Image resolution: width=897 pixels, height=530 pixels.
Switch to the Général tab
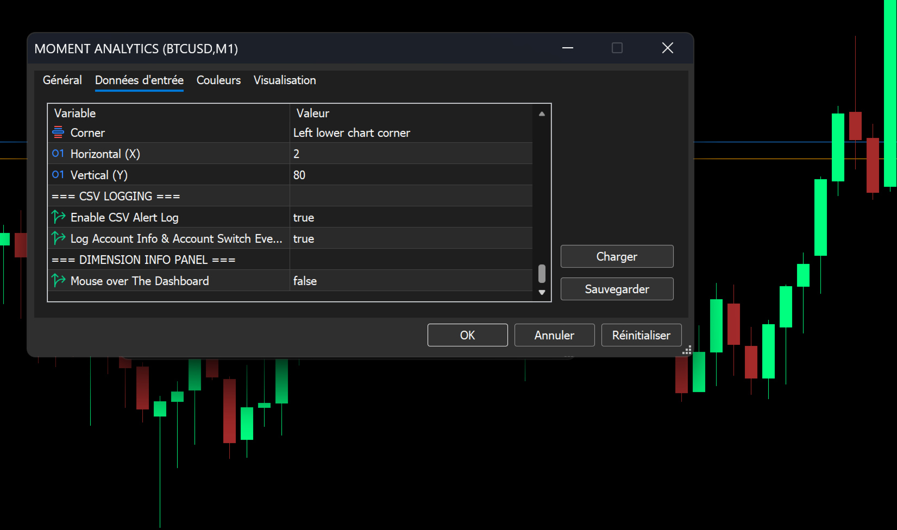tap(62, 80)
